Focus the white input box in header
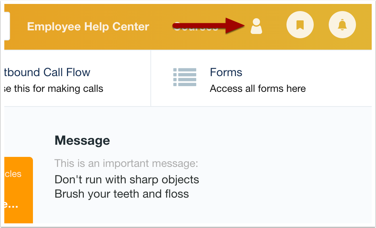The width and height of the screenshot is (376, 228). [x=7, y=26]
